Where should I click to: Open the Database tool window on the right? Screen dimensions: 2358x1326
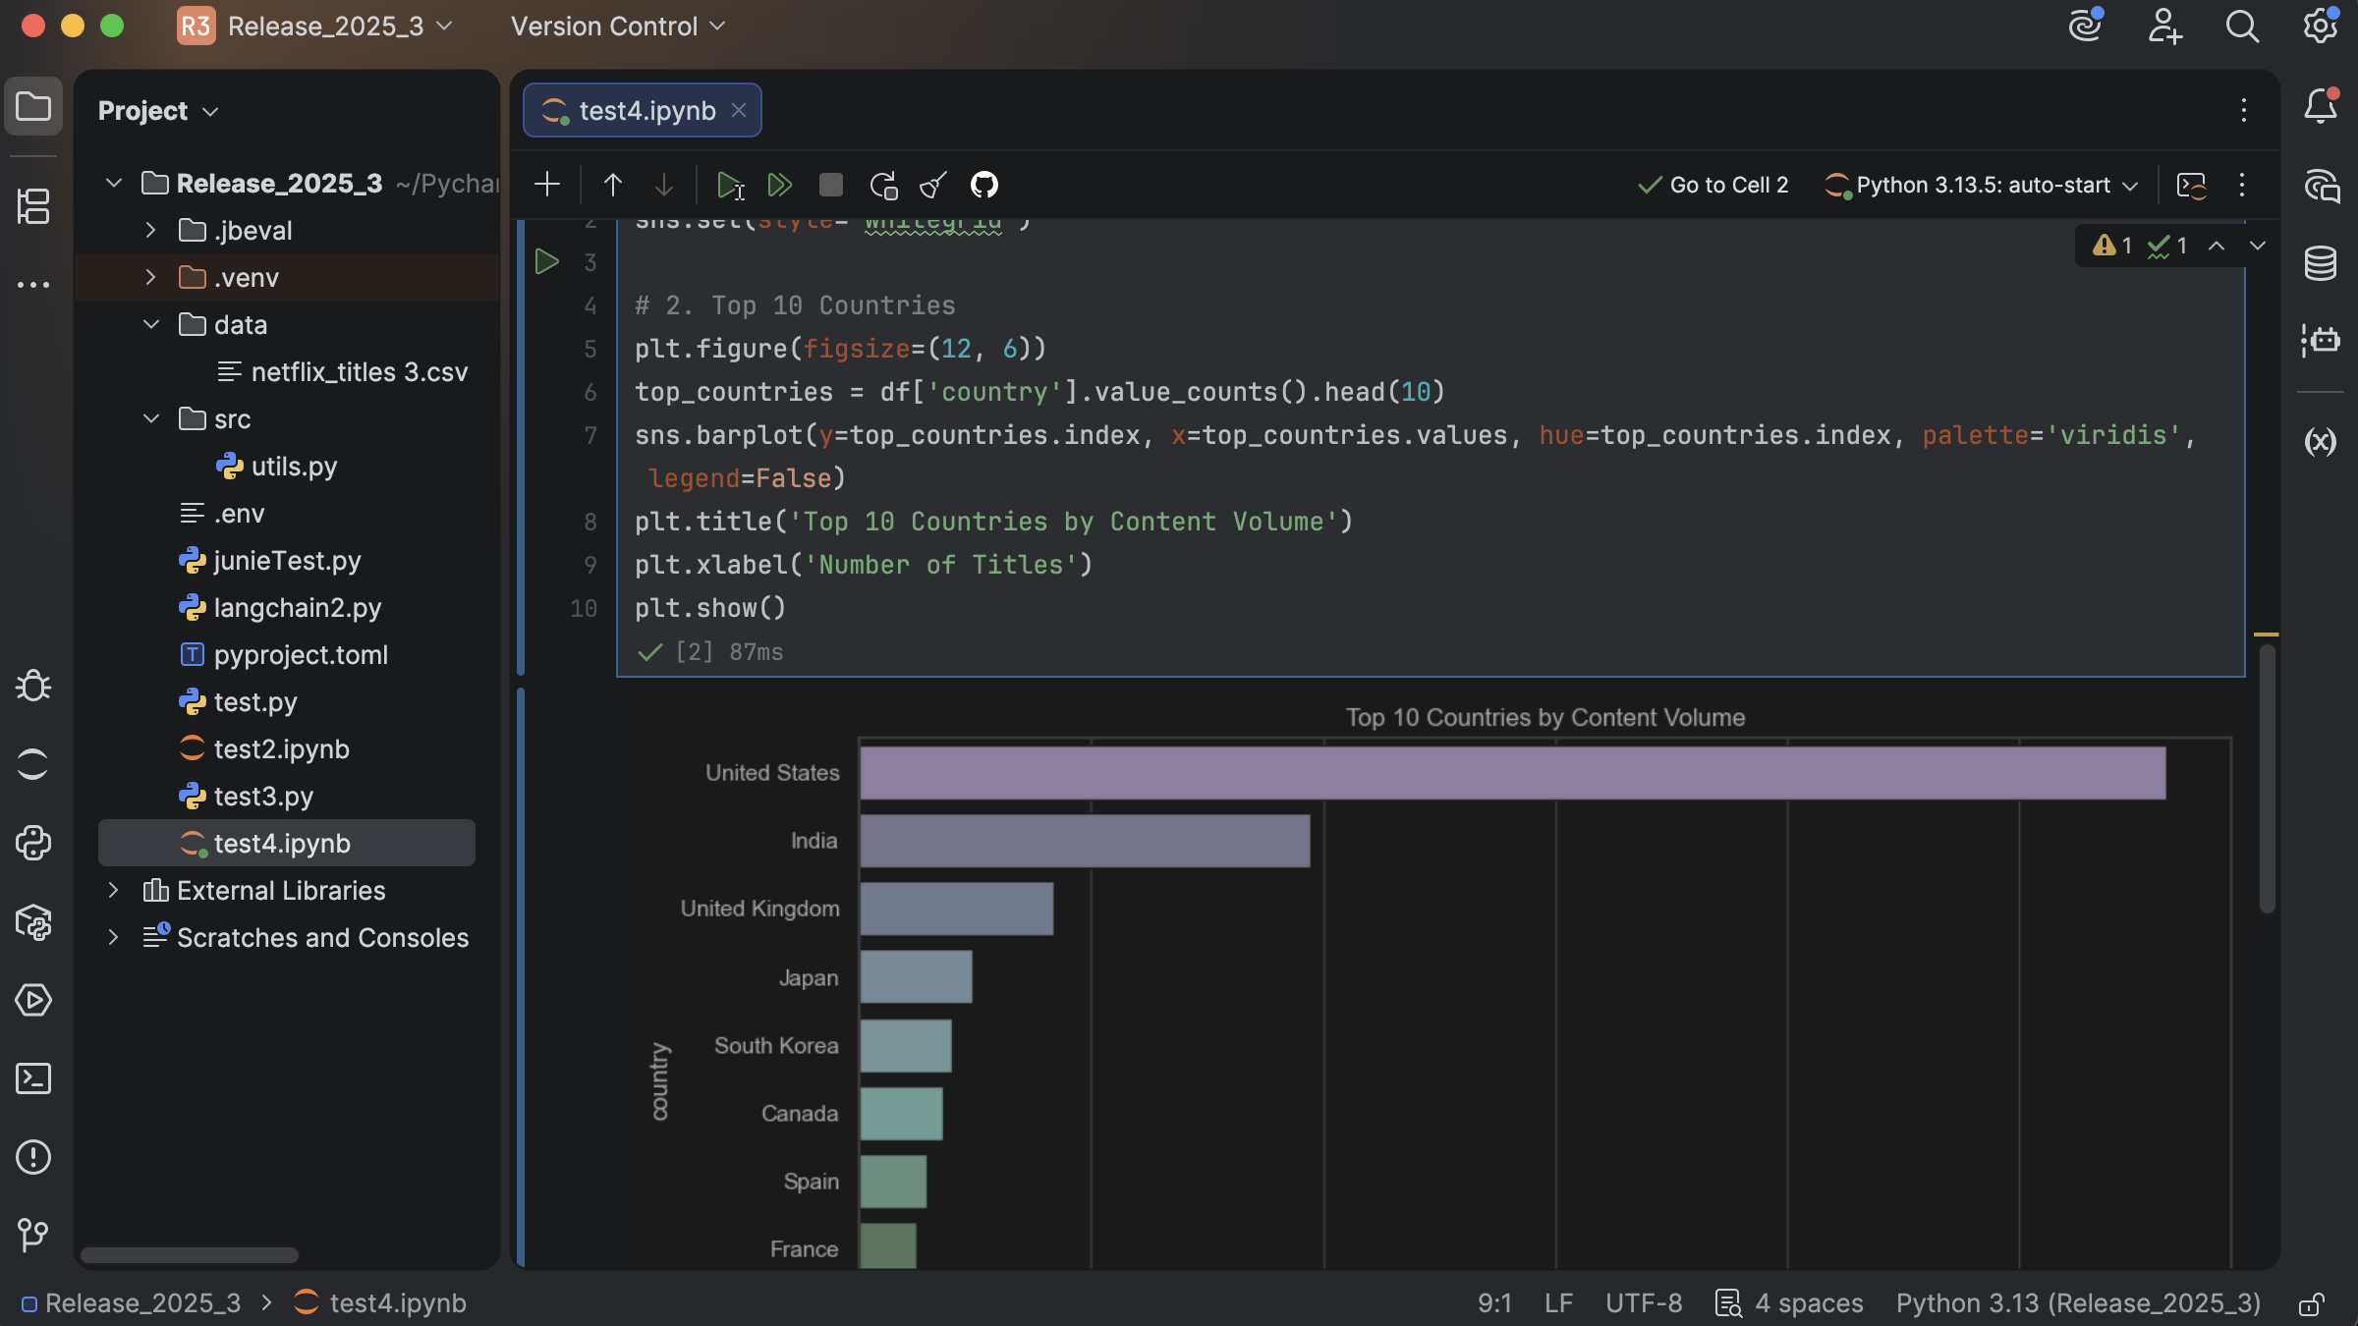click(x=2320, y=262)
